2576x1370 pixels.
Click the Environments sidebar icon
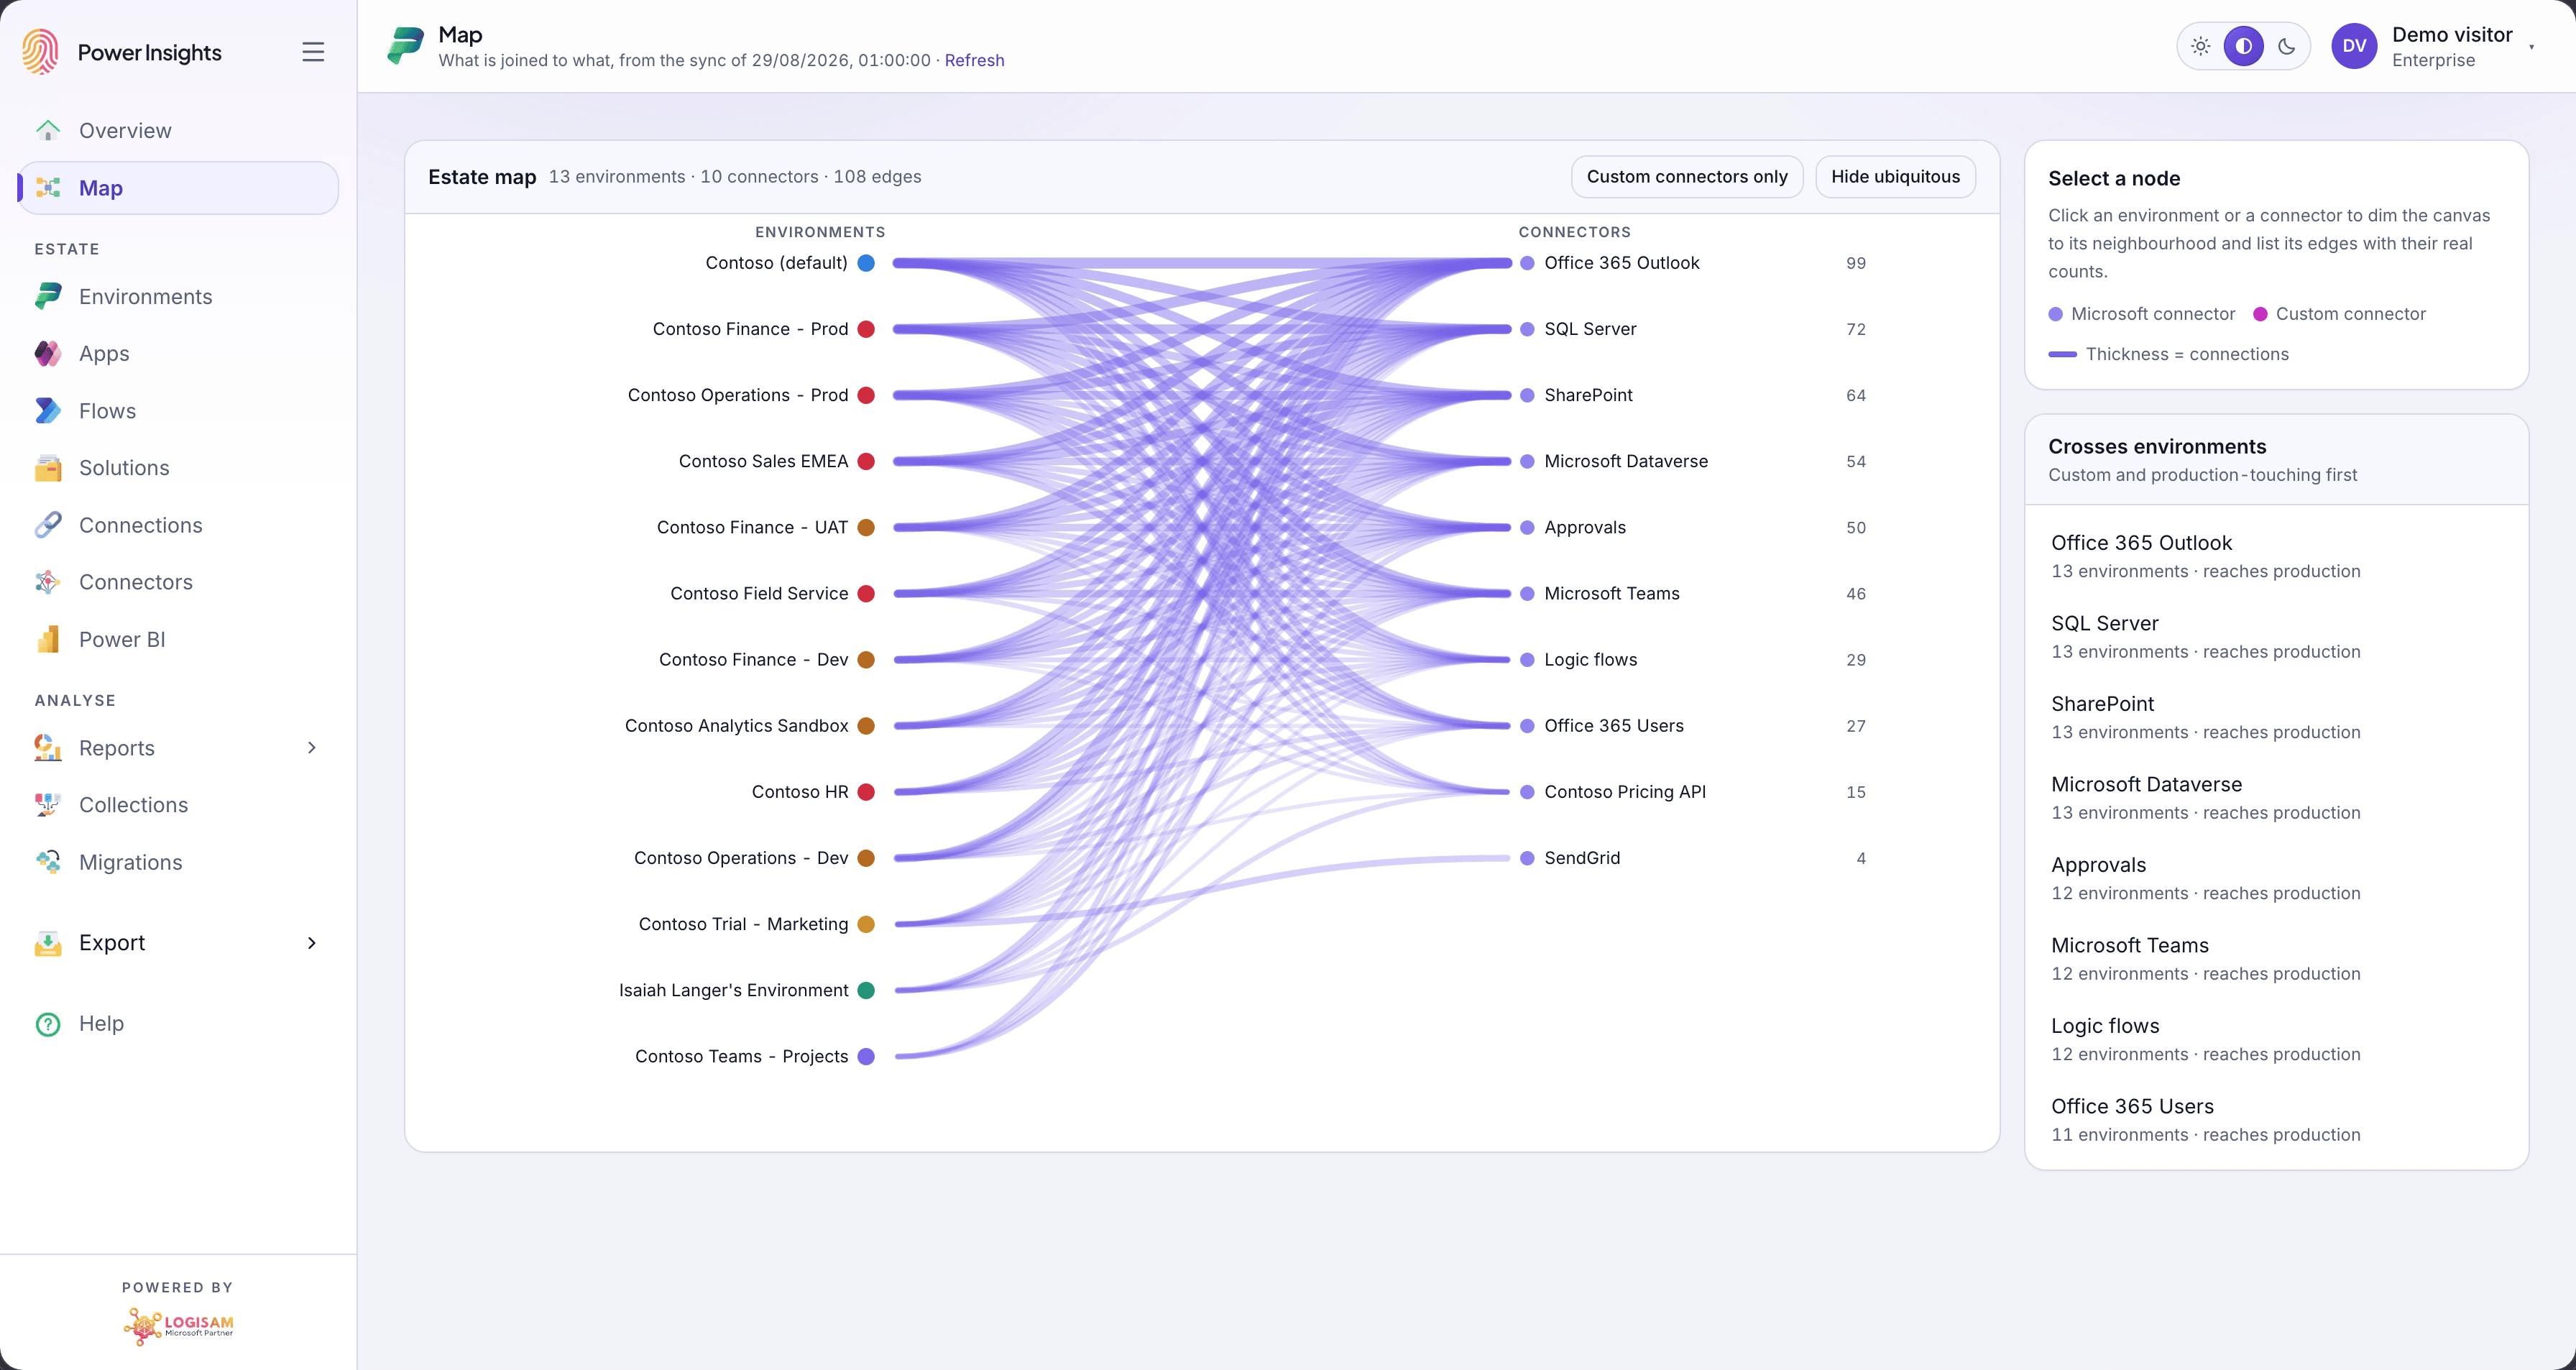tap(48, 296)
